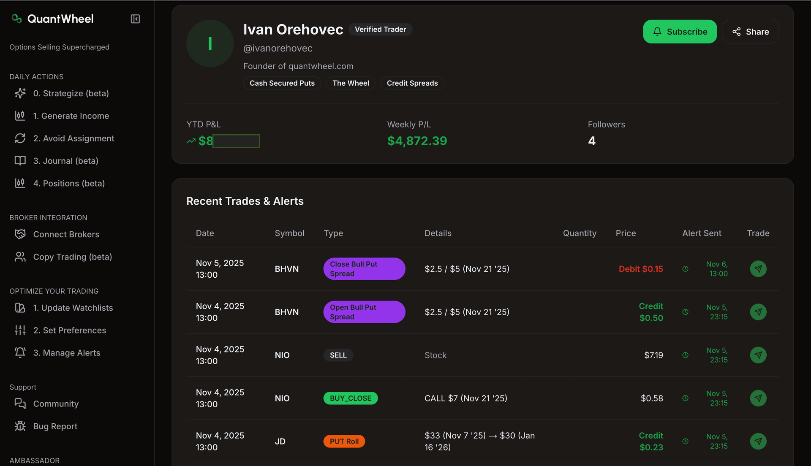Select the "The Wheel" strategy tag
The height and width of the screenshot is (466, 811).
click(x=351, y=83)
